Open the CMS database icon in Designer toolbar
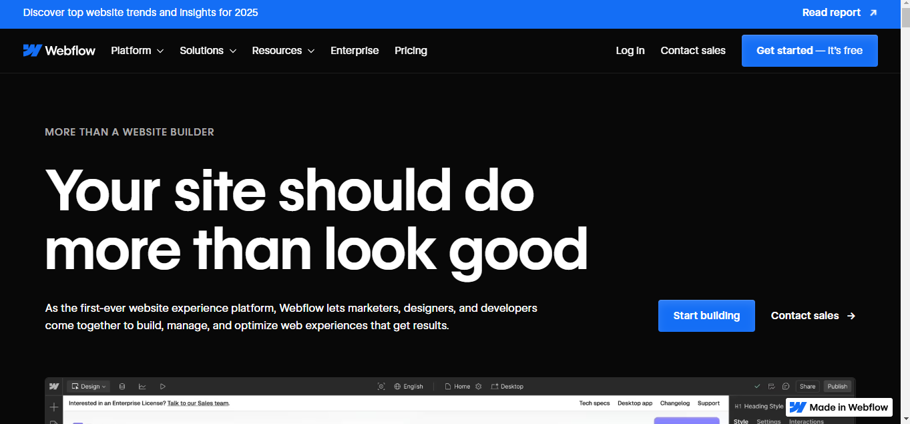 122,386
